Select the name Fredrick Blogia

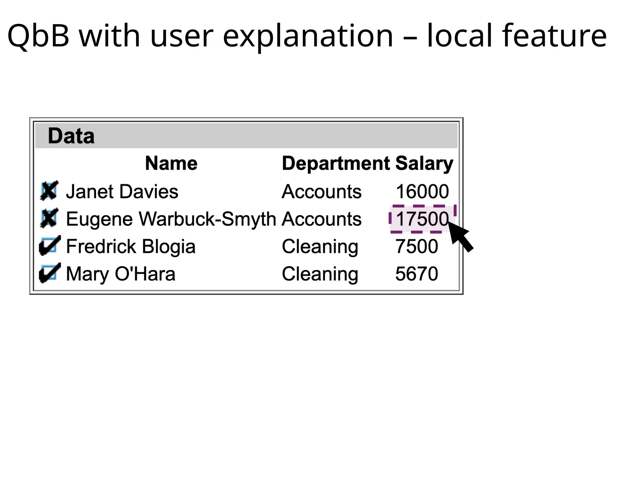[131, 246]
